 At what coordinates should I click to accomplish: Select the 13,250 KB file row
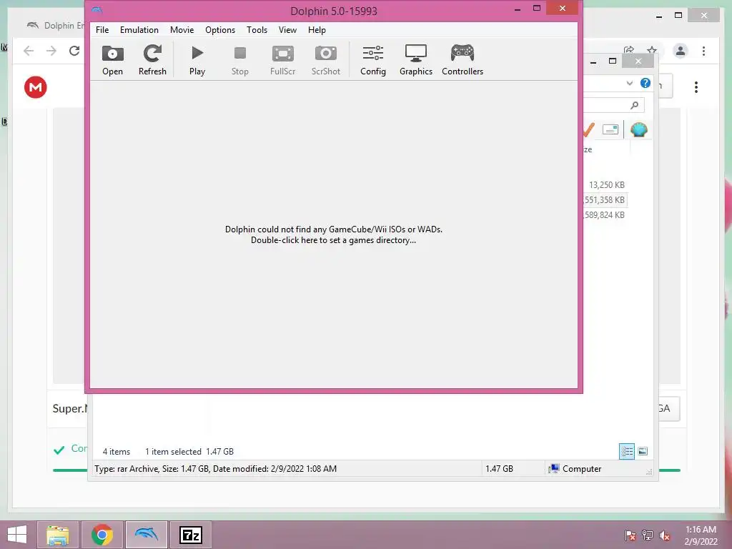coord(605,185)
